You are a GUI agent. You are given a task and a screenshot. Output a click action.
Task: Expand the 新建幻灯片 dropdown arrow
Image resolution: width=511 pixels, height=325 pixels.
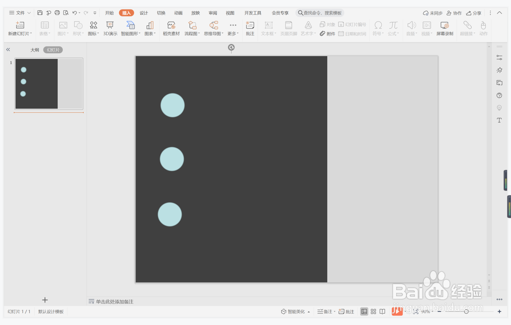pyautogui.click(x=31, y=34)
